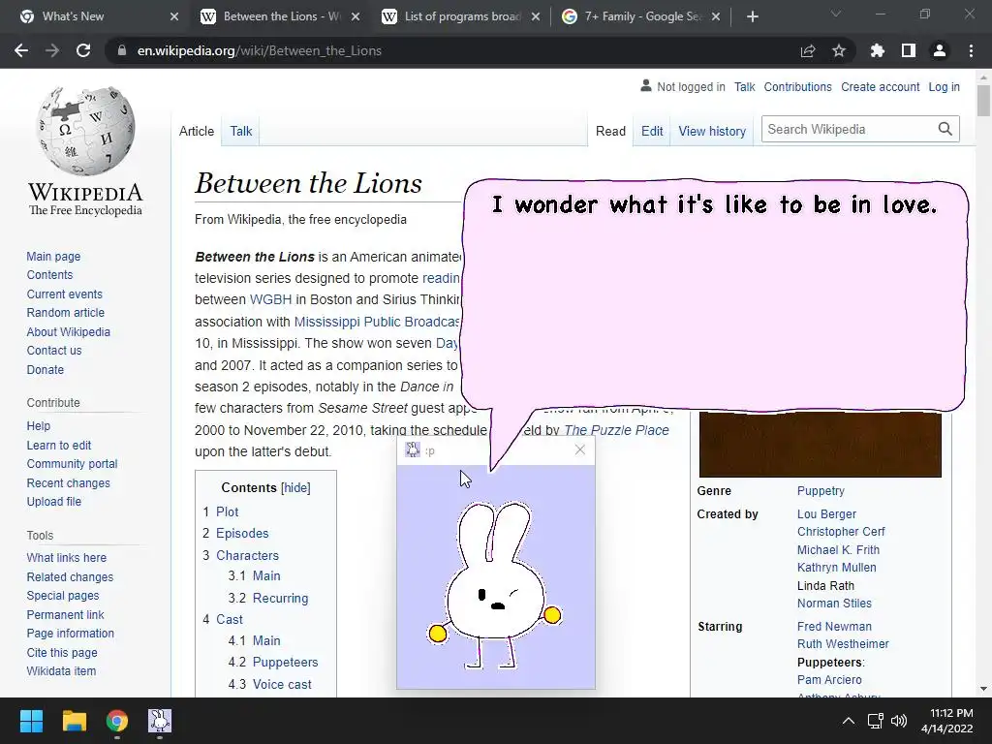Reload the Wikipedia page
Viewport: 992px width, 744px height.
[x=83, y=50]
